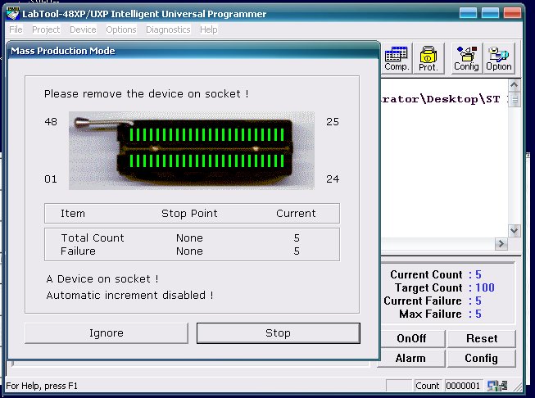The width and height of the screenshot is (535, 398).
Task: Click the Alarm button
Action: pos(411,358)
